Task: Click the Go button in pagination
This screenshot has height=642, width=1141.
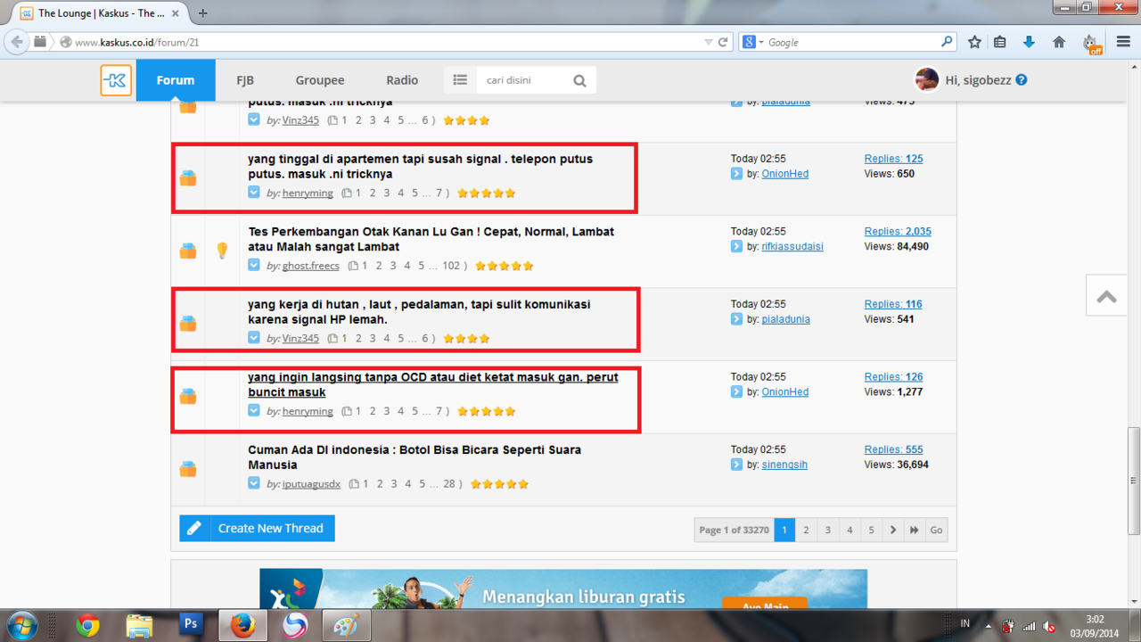Action: coord(936,530)
